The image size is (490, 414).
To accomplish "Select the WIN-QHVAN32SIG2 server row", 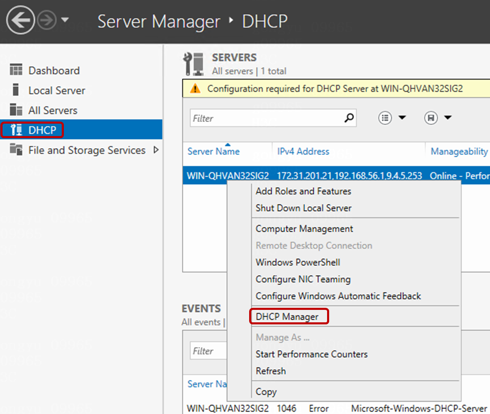I will click(336, 175).
